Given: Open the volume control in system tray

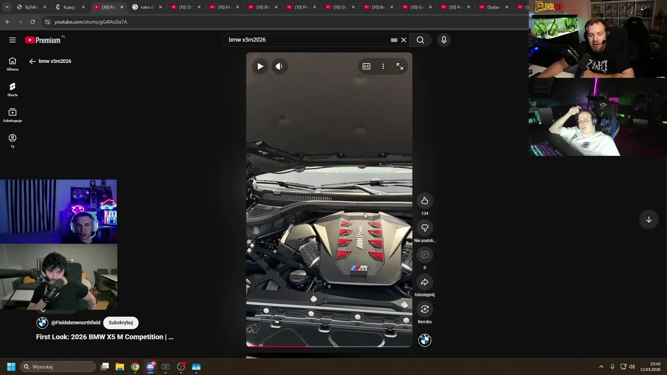Looking at the screenshot, I should click(x=632, y=367).
